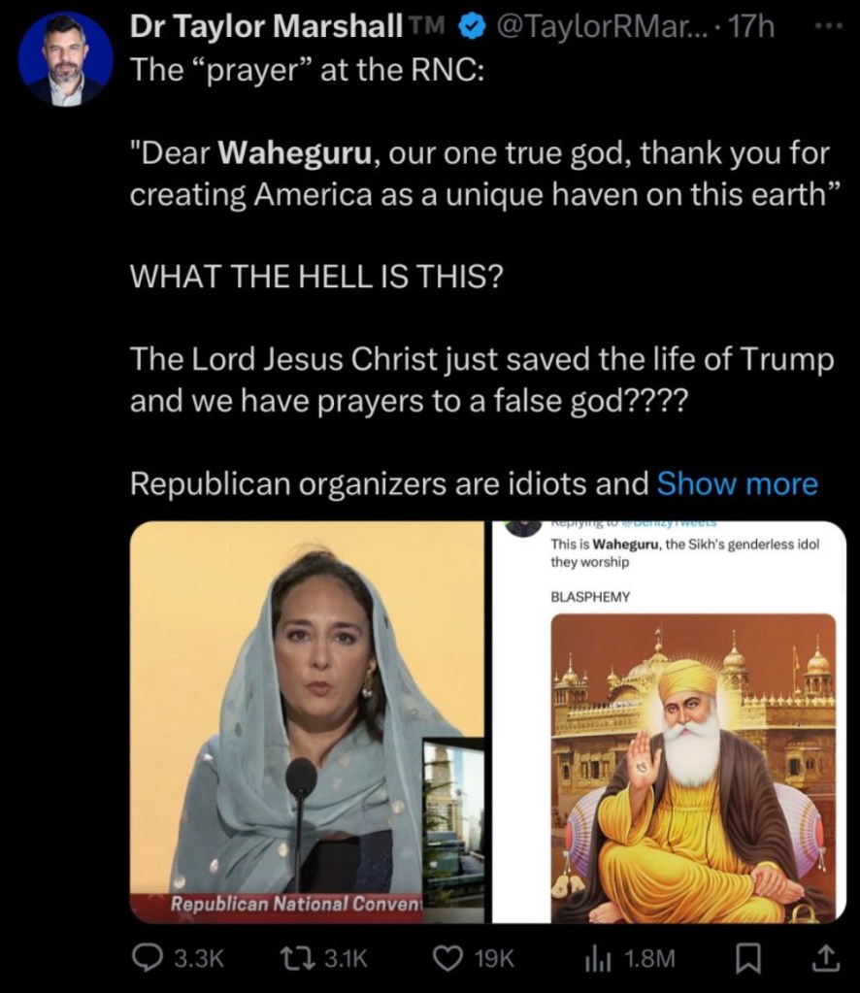Image resolution: width=860 pixels, height=993 pixels.
Task: Click the blue verified checkmark badge
Action: (x=471, y=27)
